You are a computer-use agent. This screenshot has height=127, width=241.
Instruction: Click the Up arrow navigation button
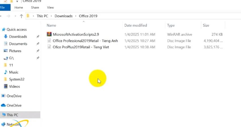pyautogui.click(x=21, y=16)
